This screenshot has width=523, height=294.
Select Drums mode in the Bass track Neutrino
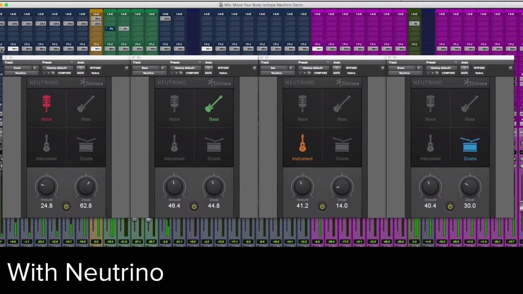pyautogui.click(x=214, y=148)
